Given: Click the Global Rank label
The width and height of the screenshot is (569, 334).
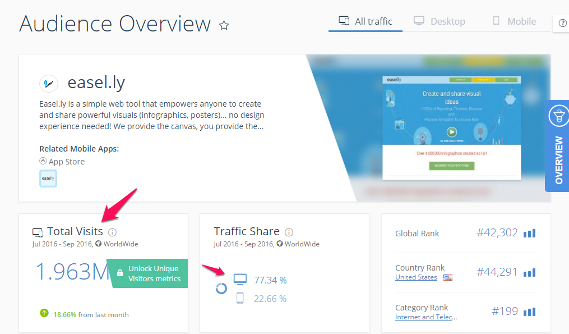Looking at the screenshot, I should click(x=417, y=234).
